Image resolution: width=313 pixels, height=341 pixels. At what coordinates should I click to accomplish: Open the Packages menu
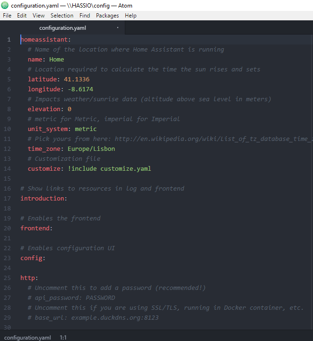pyautogui.click(x=107, y=16)
